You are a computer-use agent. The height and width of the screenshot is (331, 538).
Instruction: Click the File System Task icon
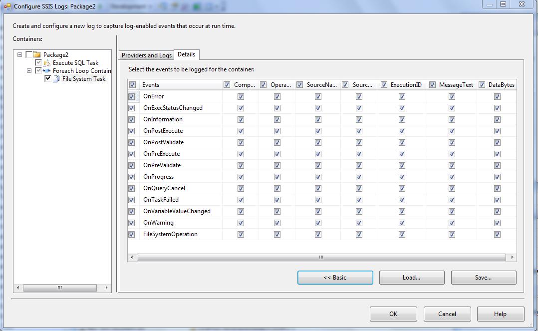[x=56, y=79]
